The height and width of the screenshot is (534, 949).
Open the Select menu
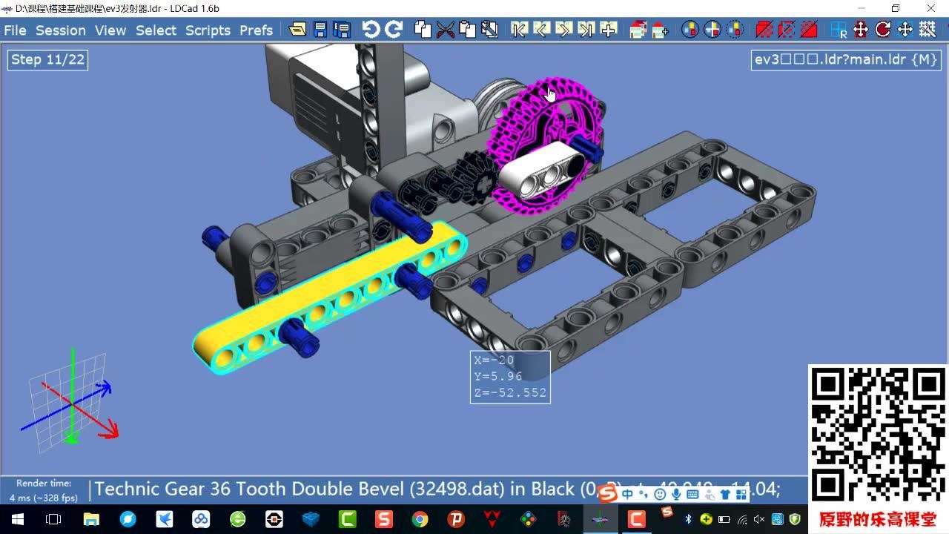pos(156,30)
